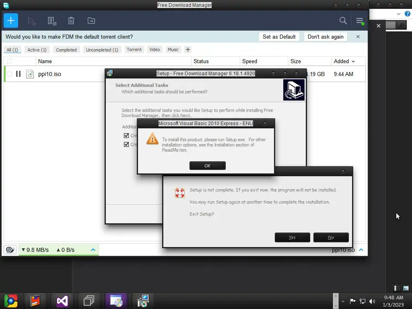Click the Free Download Manager title bar logo
Screen dimensions: 412x309
click(6, 5)
